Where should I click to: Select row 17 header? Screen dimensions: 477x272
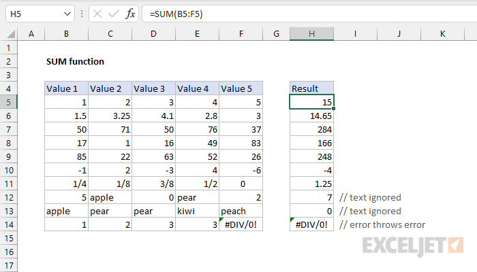pos(8,266)
